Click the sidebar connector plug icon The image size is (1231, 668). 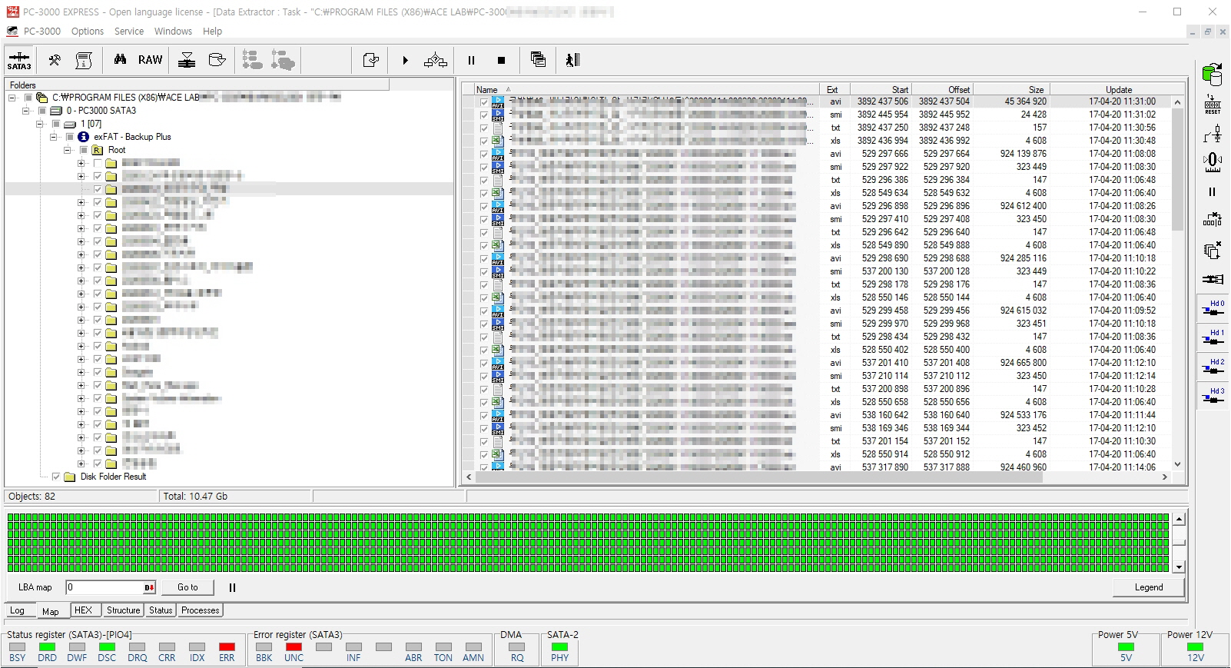(1213, 279)
